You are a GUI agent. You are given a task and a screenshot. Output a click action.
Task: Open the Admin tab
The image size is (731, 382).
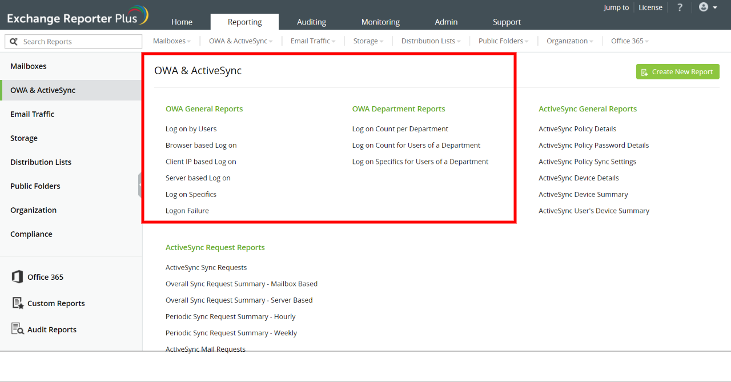point(446,22)
